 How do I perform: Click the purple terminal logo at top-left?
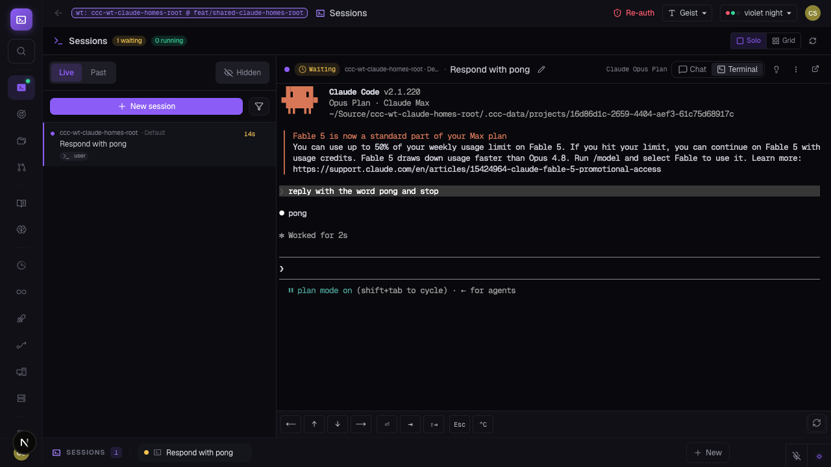point(21,19)
